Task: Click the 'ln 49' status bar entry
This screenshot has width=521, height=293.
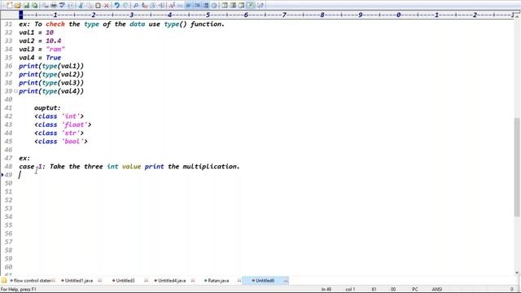Action: click(x=326, y=290)
